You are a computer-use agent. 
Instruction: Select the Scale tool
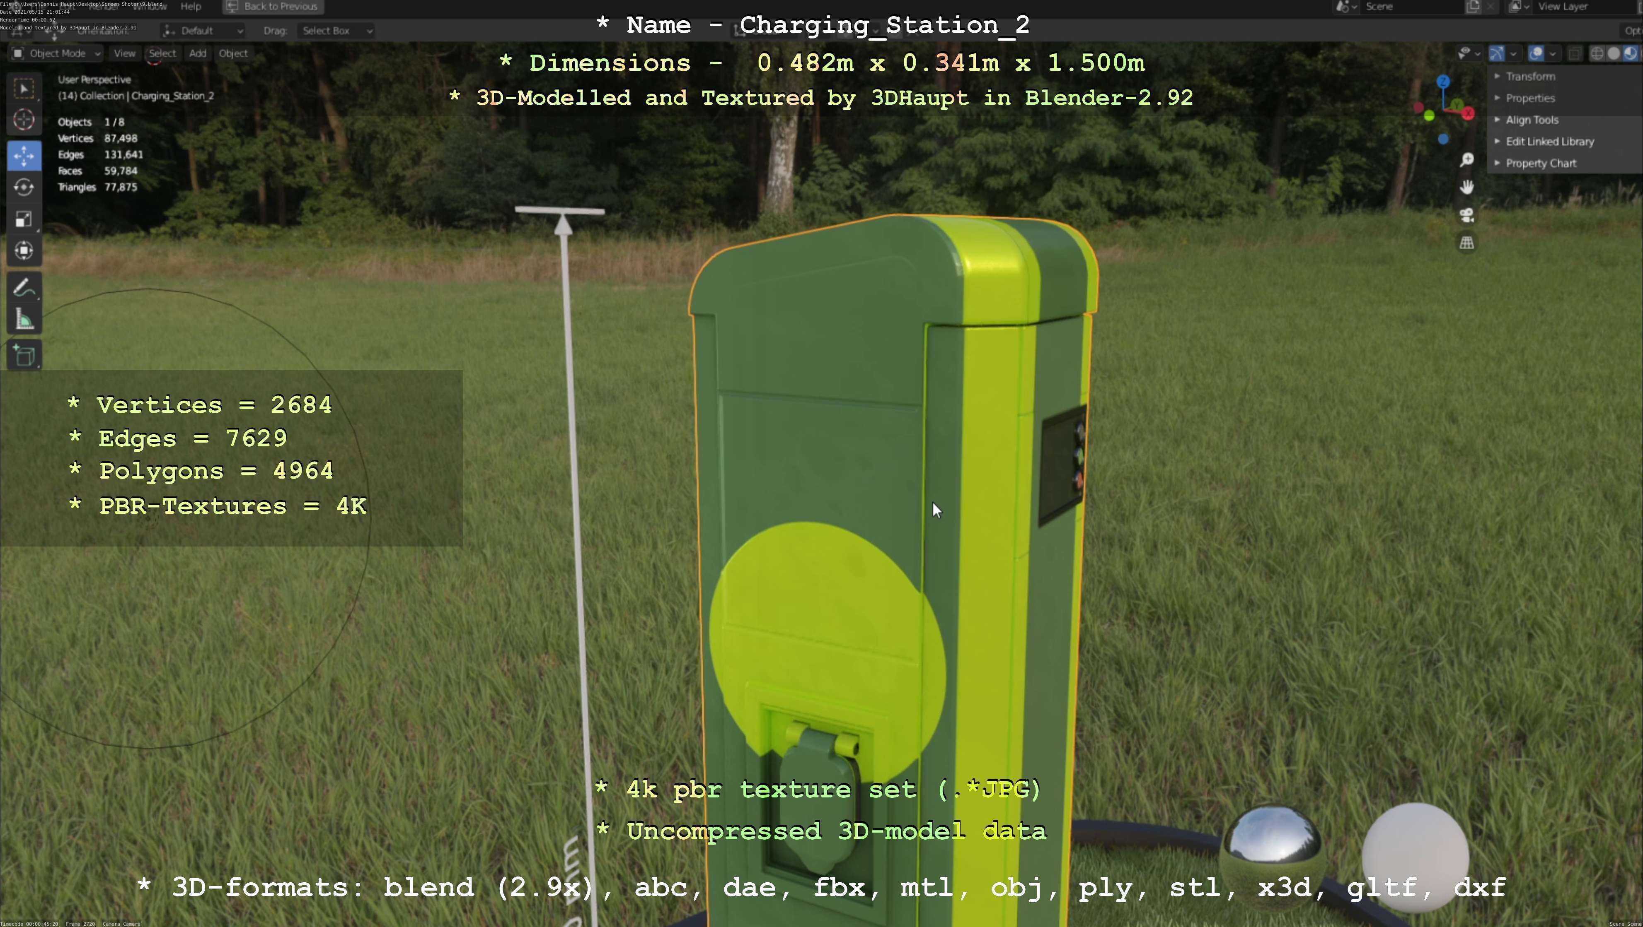click(x=24, y=219)
